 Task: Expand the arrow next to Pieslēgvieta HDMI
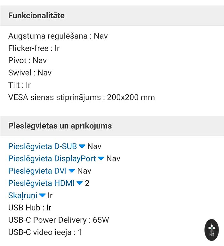pos(80,183)
